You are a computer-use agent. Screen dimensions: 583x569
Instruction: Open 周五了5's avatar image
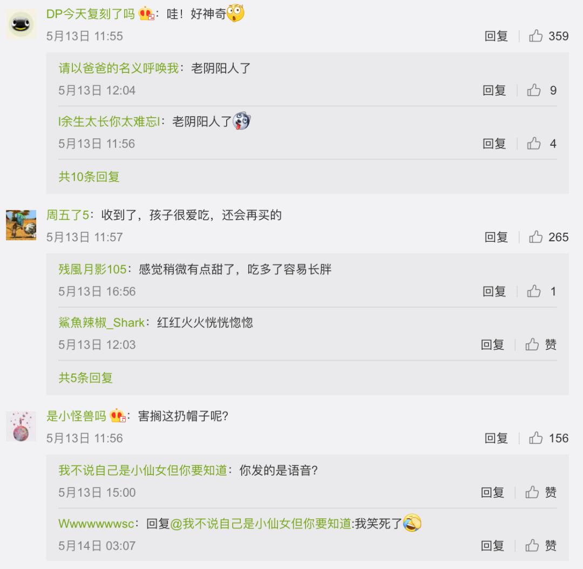pos(21,225)
